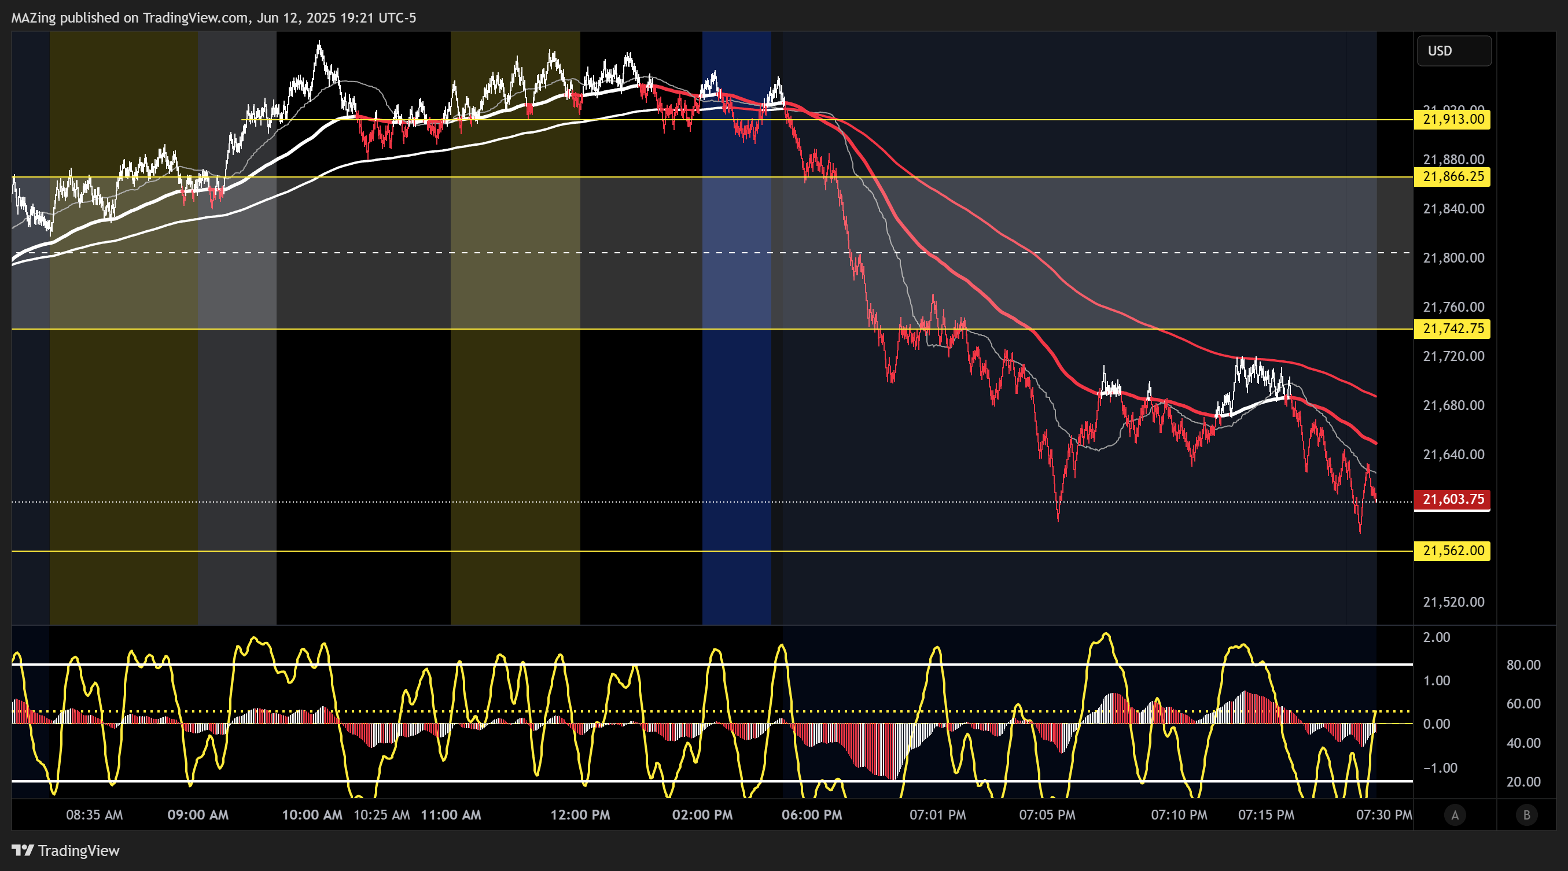Click the 40.00 indicator scale value
The image size is (1568, 871).
pos(1523,743)
